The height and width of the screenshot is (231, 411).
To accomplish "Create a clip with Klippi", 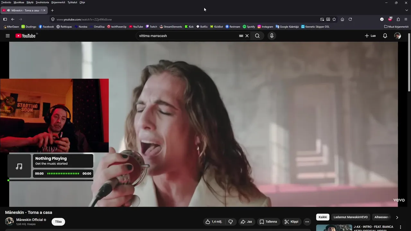I will tap(291, 222).
